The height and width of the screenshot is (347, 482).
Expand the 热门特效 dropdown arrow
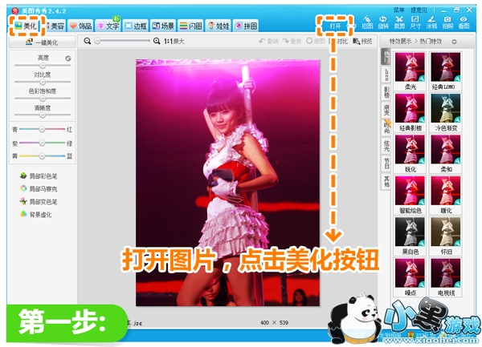pos(454,42)
